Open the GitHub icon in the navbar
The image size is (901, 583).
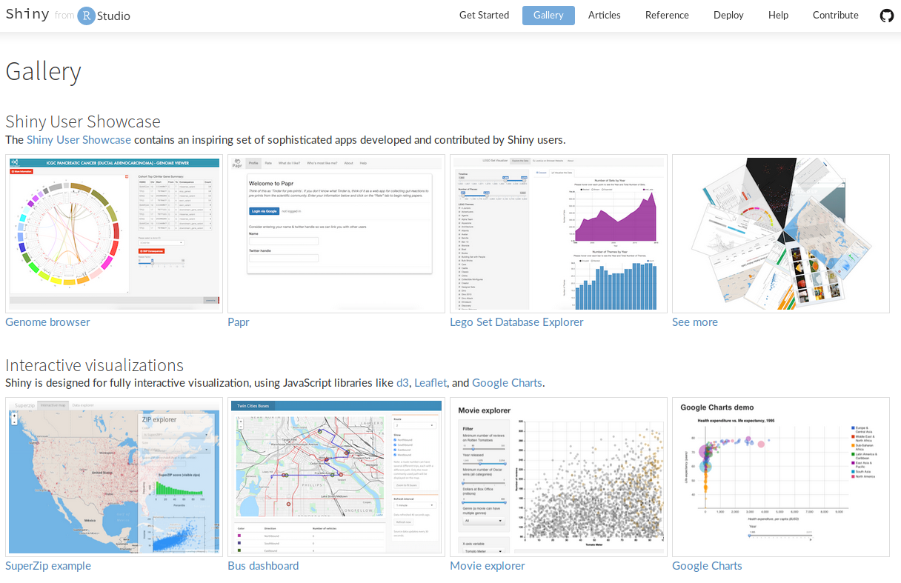click(x=886, y=16)
